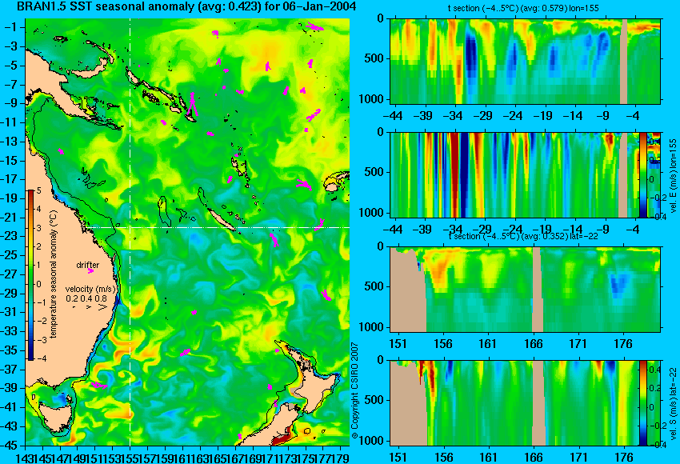The width and height of the screenshot is (680, 464).
Task: Click the '-44' label under the top temperature section
Action: coord(394,116)
